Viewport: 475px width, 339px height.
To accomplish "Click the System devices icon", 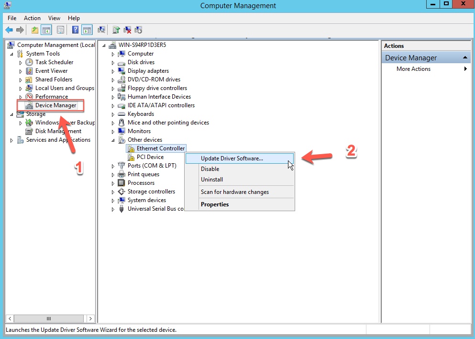I will tap(122, 200).
